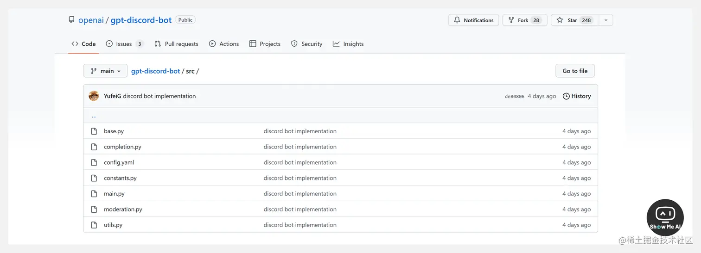Open the commit message in the utils.py row
701x253 pixels.
click(300, 225)
